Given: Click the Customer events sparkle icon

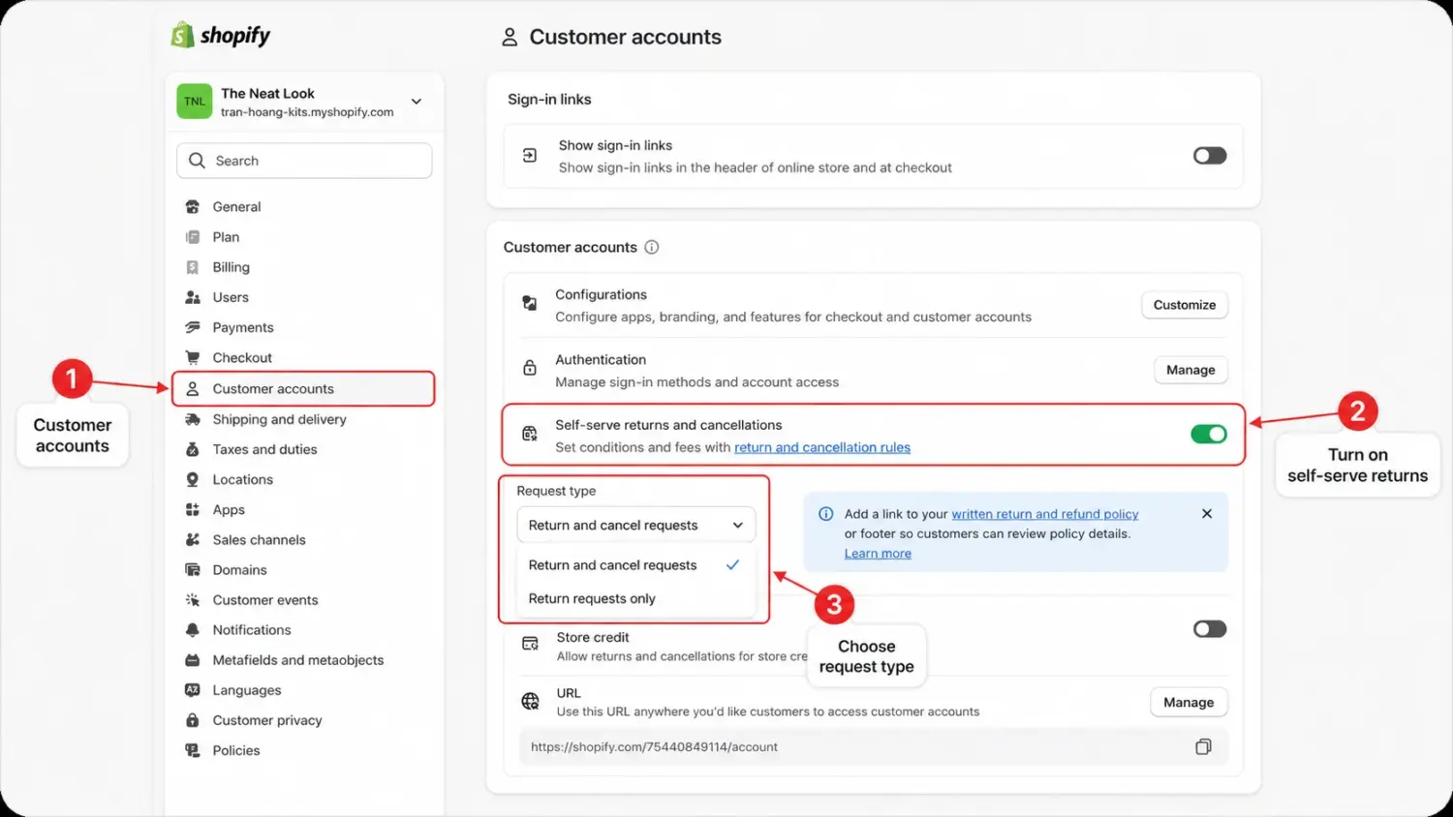Looking at the screenshot, I should point(193,599).
